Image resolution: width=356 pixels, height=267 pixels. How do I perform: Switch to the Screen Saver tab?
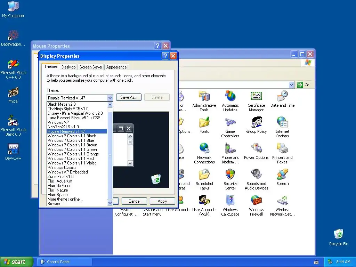click(x=91, y=67)
